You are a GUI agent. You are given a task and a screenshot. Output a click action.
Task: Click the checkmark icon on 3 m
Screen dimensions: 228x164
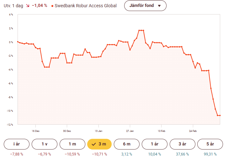pyautogui.click(x=94, y=144)
